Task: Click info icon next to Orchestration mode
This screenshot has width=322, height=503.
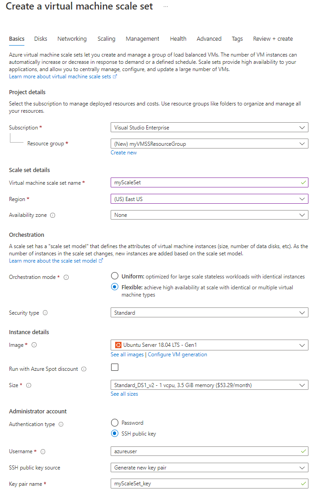Action: [x=66, y=278]
